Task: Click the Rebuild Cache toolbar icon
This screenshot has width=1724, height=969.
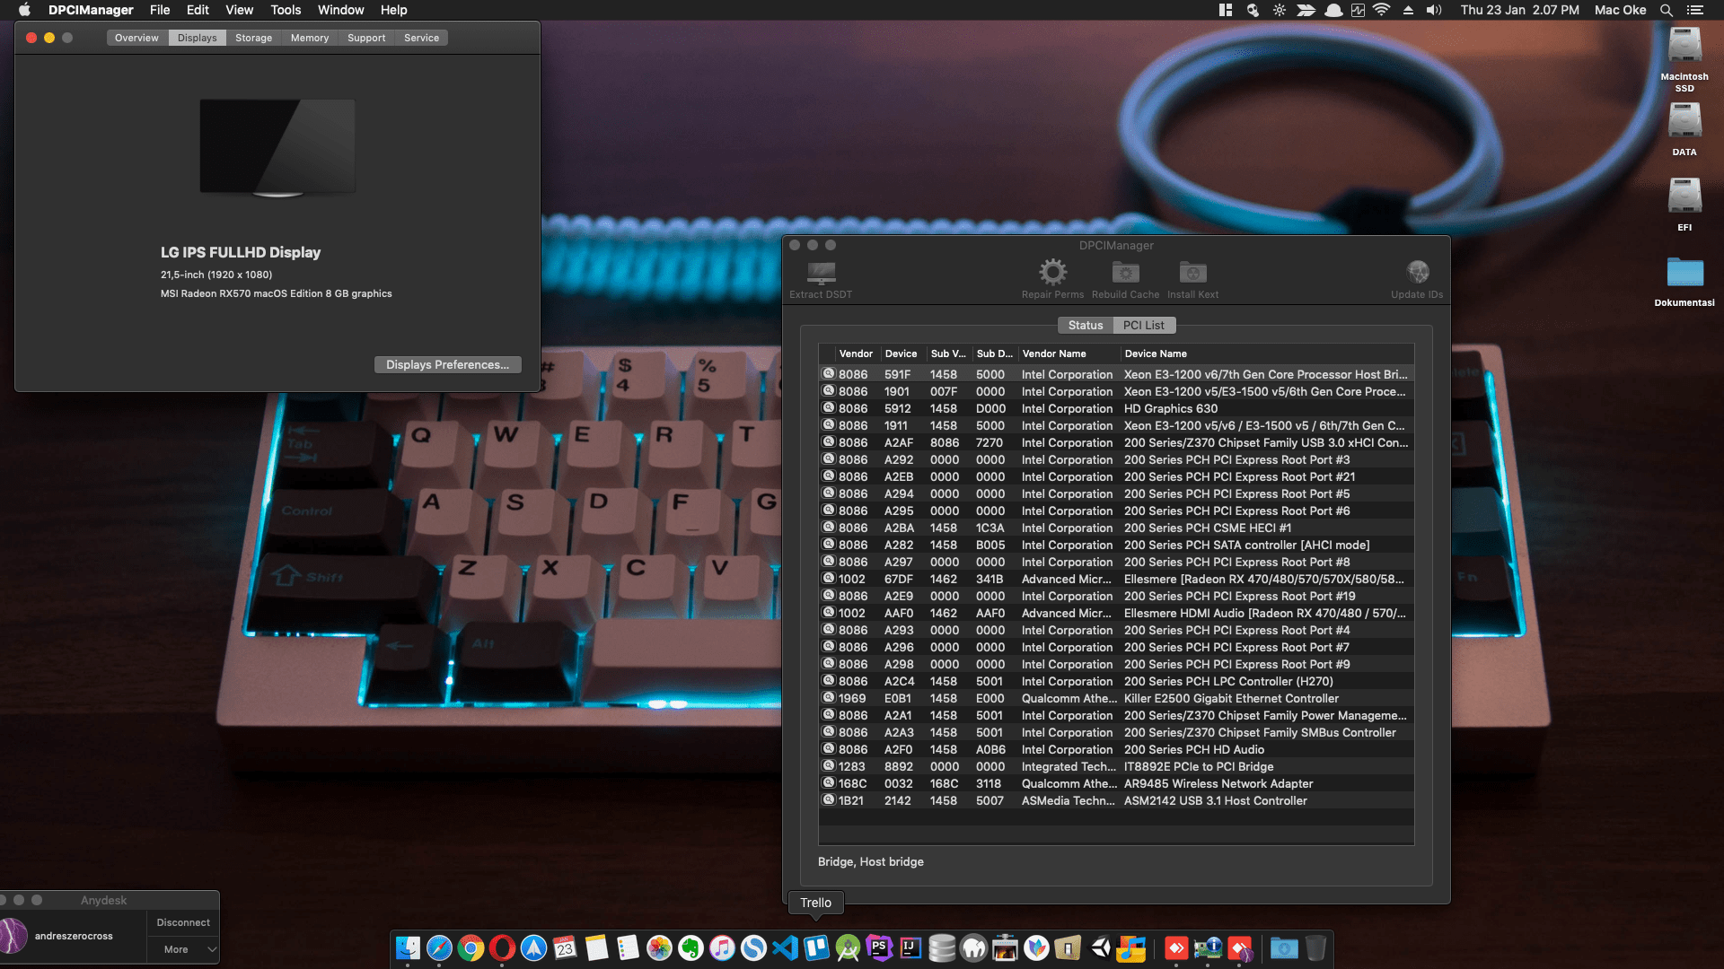Action: coord(1125,272)
